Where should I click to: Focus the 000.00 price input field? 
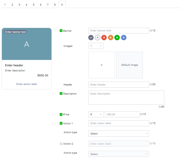coord(122,115)
